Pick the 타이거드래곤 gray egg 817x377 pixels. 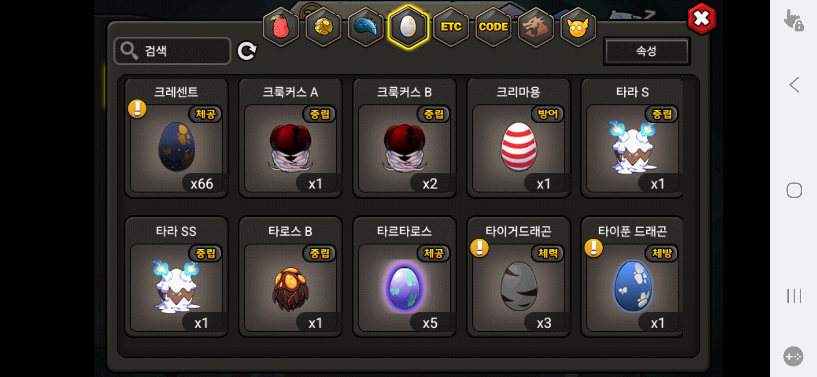click(x=518, y=277)
